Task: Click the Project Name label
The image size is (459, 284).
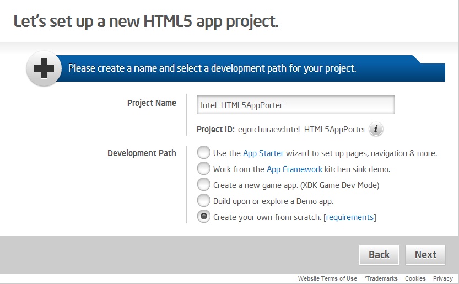Action: [x=152, y=103]
